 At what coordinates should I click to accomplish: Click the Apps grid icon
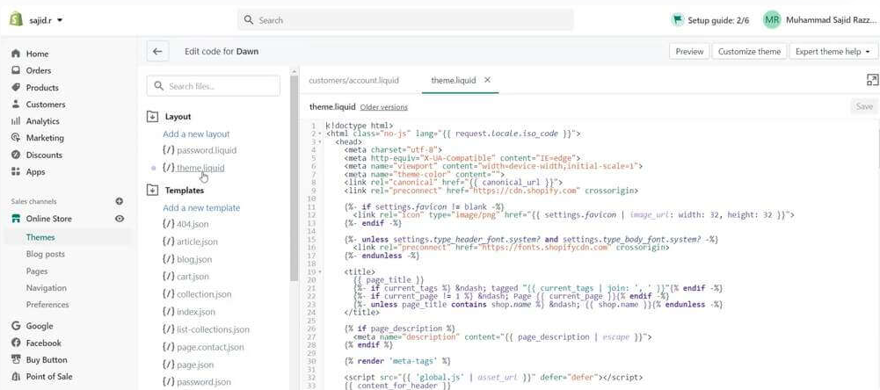[16, 171]
